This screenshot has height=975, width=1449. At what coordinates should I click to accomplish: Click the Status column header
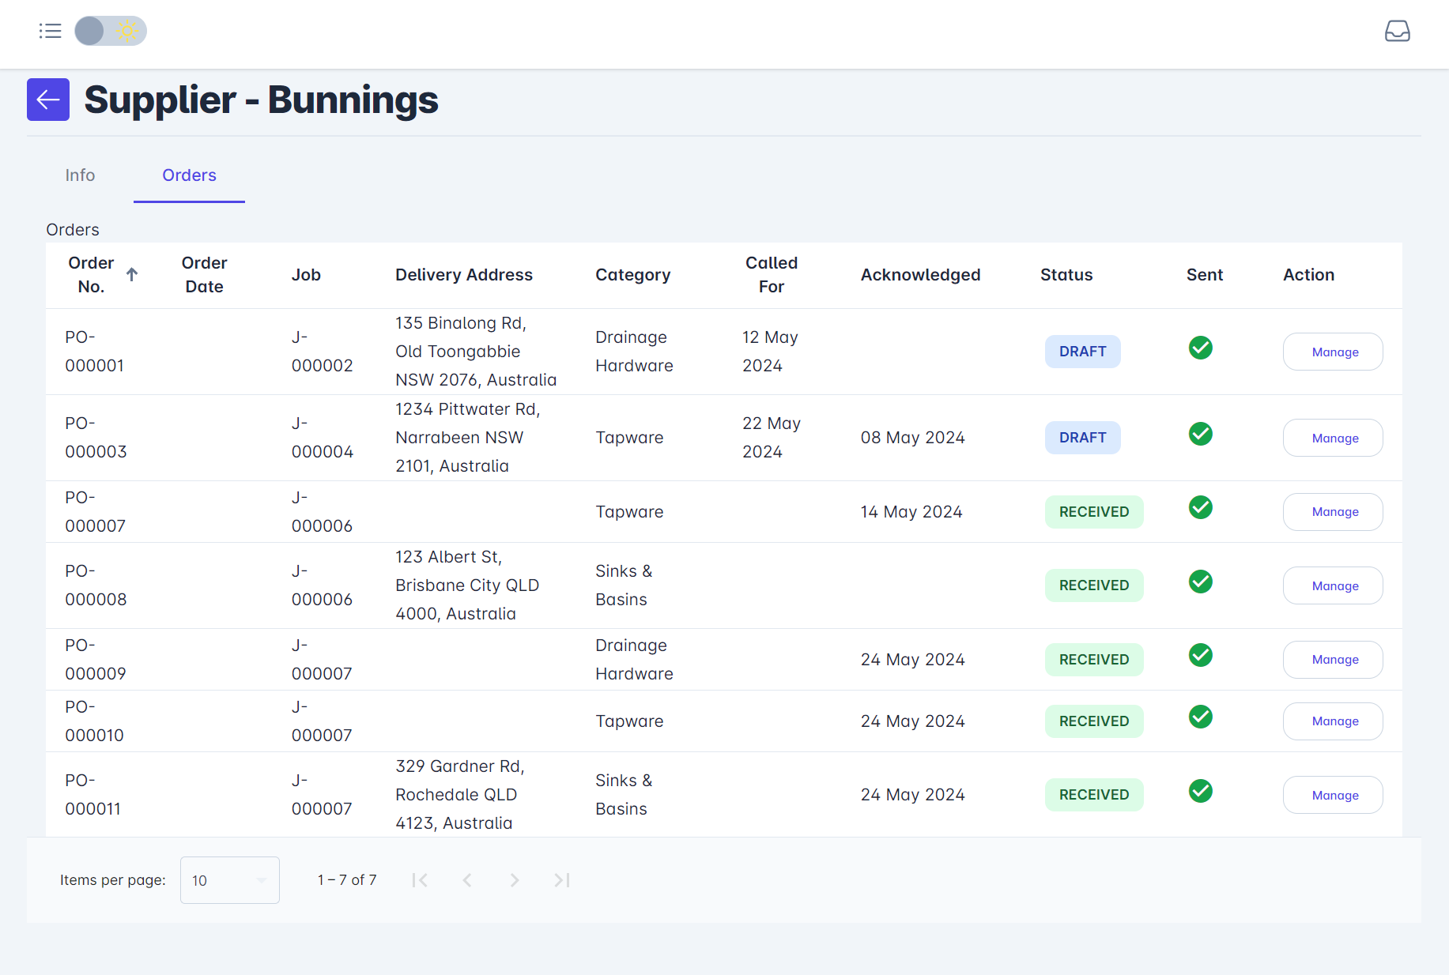[1066, 275]
